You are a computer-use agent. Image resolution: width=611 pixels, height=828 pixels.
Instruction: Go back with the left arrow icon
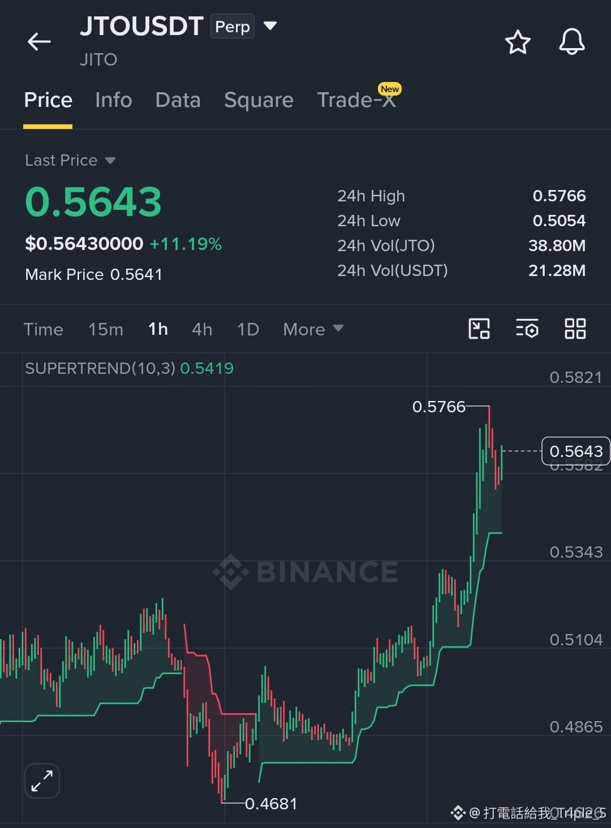tap(39, 41)
